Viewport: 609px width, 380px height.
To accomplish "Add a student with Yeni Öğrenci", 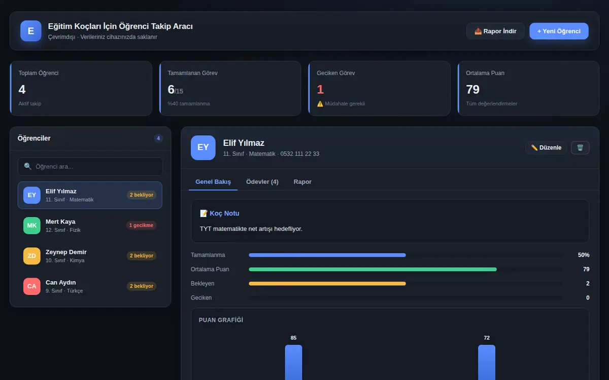I will (559, 31).
